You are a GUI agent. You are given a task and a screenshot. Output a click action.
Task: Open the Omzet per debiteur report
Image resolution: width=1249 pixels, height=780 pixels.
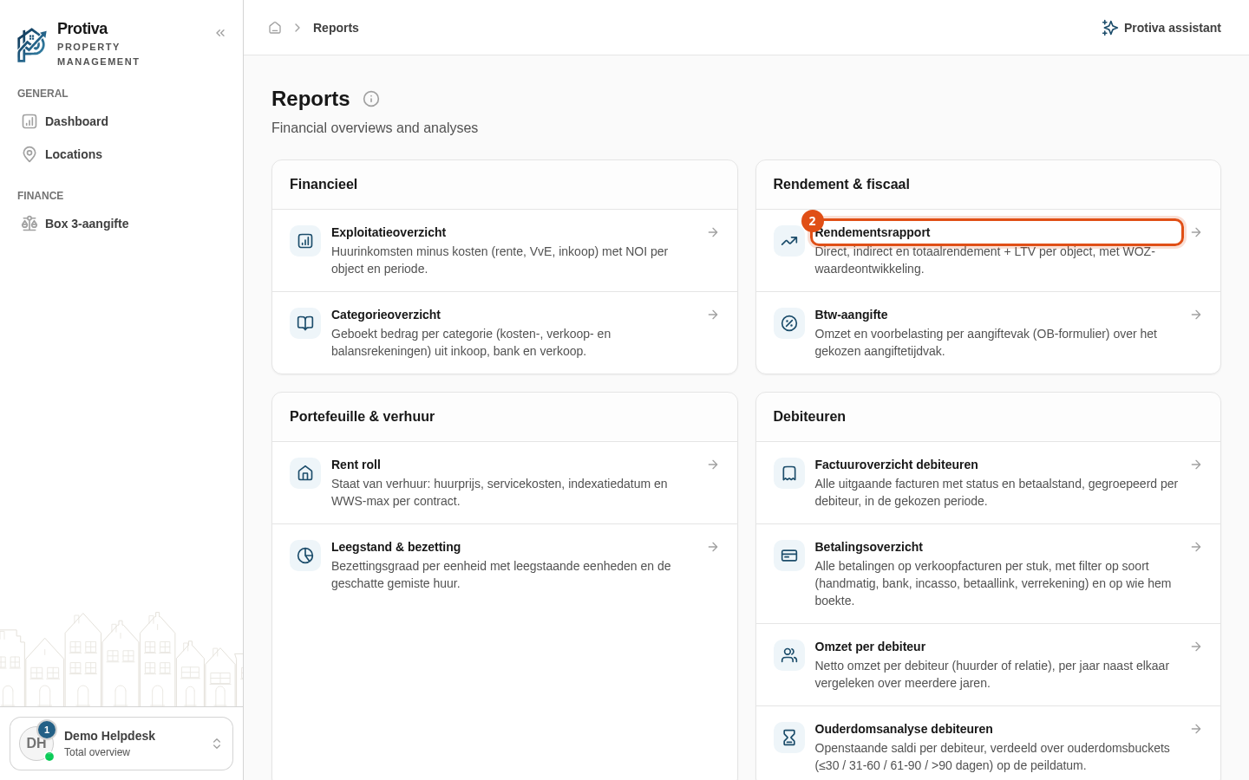coord(988,665)
